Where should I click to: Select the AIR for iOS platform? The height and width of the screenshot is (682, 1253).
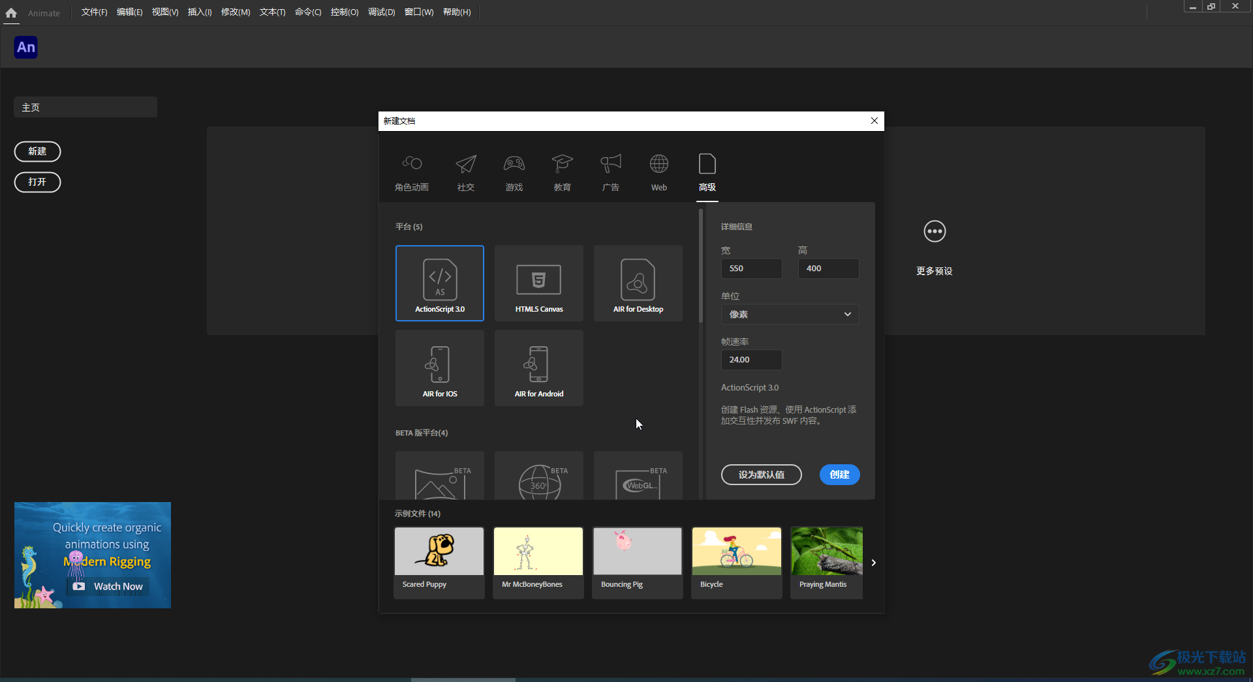coord(439,368)
